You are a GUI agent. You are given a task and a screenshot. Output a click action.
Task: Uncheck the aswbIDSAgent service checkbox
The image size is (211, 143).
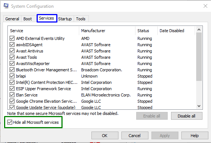[x=12, y=45]
